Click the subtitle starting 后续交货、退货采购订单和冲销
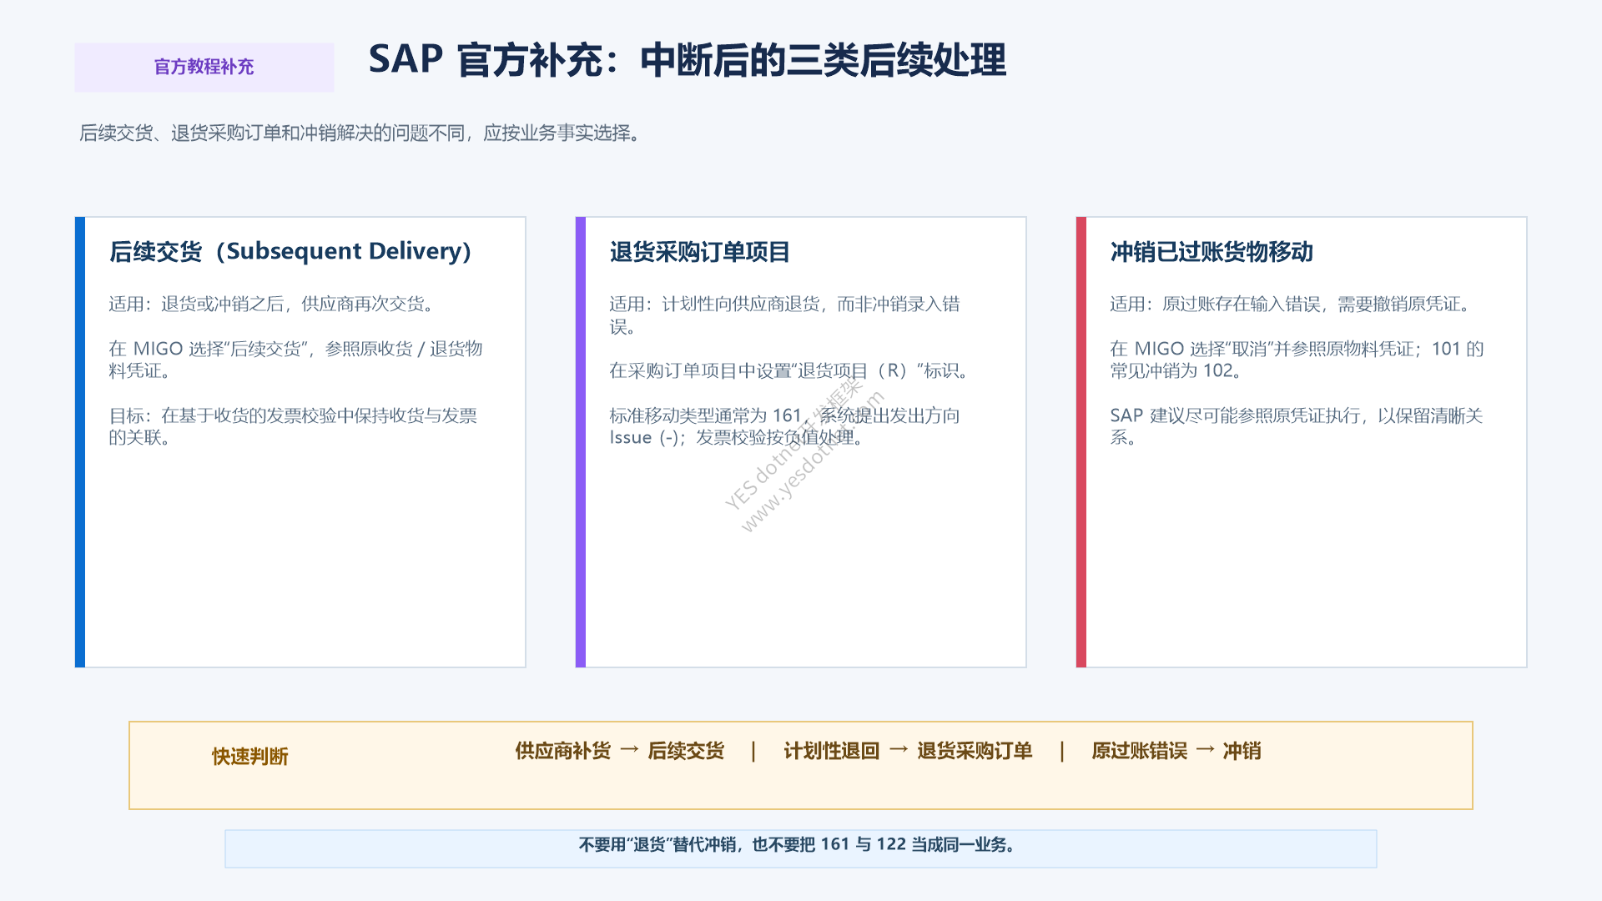The width and height of the screenshot is (1602, 901). (360, 133)
